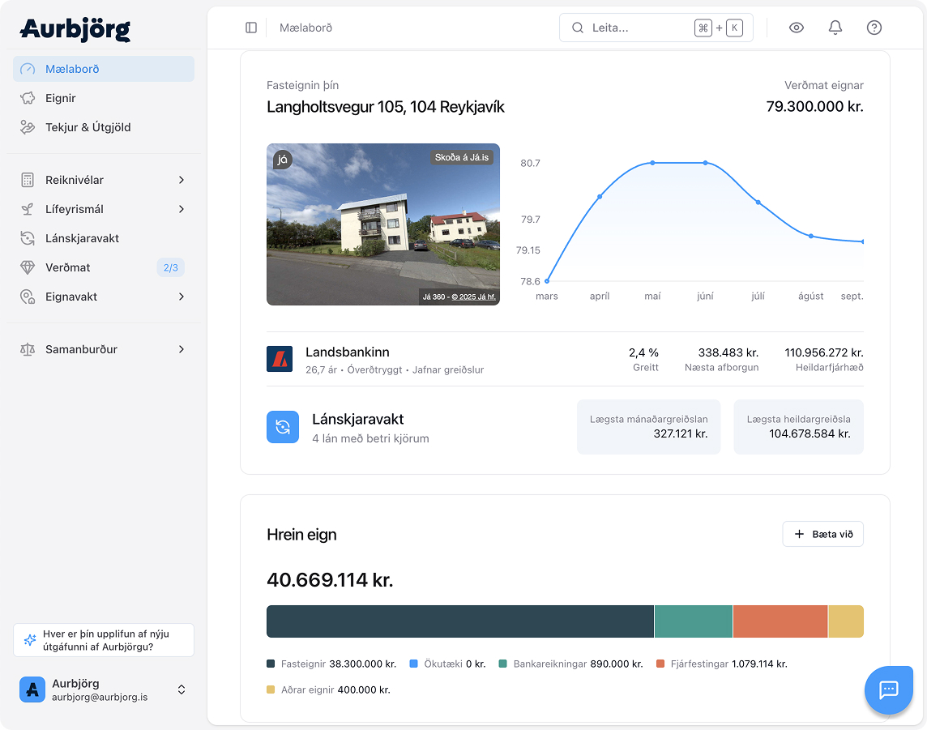Toggle the eye visibility icon

(797, 28)
